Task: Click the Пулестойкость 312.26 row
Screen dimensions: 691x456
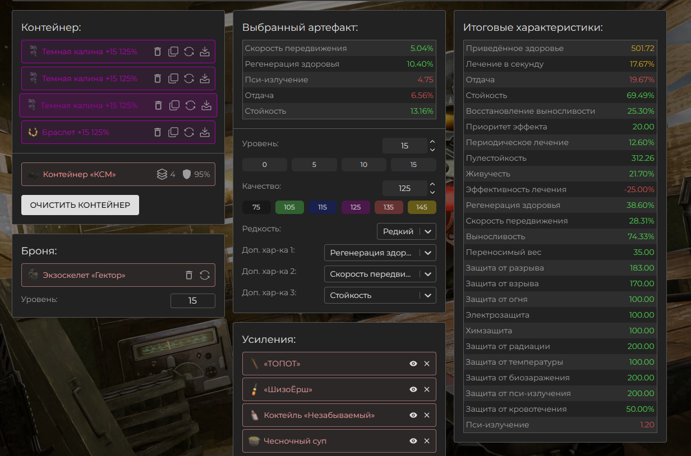Action: point(560,158)
